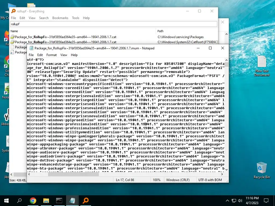Image resolution: width=275 pixels, height=206 pixels.
Task: Maximize the Notepad window
Action: pos(210,48)
